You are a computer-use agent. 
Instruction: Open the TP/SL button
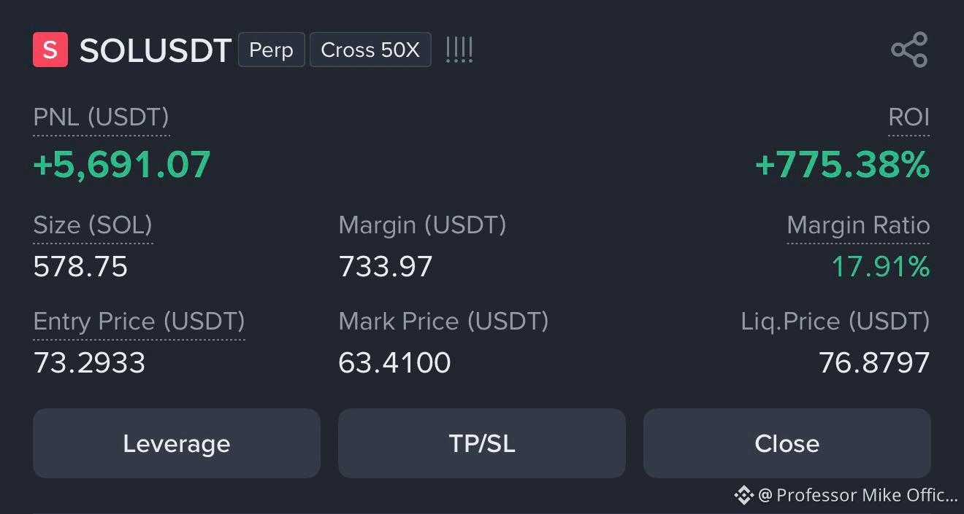[482, 443]
